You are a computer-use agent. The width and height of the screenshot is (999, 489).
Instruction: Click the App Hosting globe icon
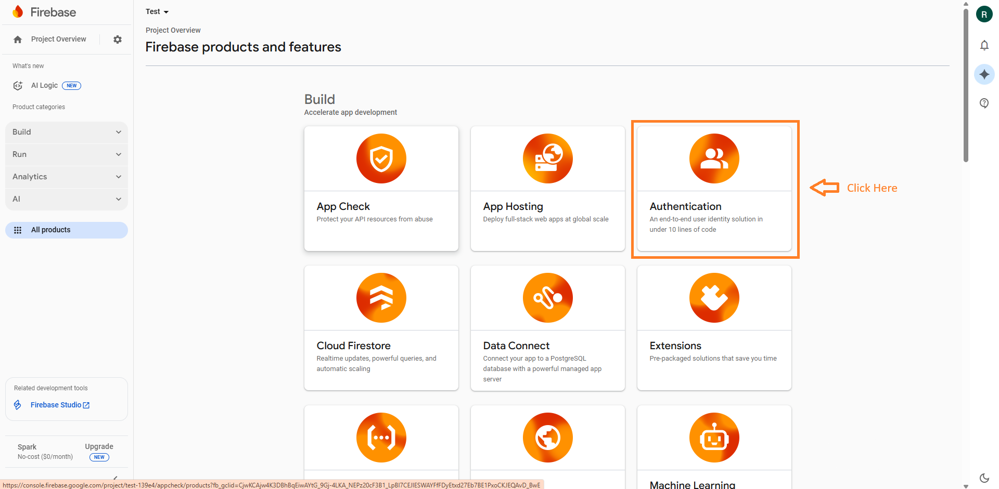[548, 158]
